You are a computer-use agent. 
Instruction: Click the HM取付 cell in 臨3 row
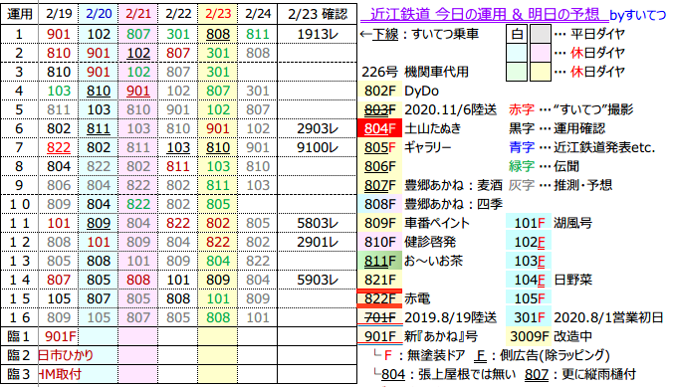[60, 374]
